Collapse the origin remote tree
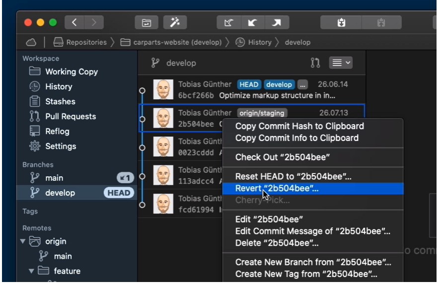This screenshot has width=441, height=284. tap(22, 241)
